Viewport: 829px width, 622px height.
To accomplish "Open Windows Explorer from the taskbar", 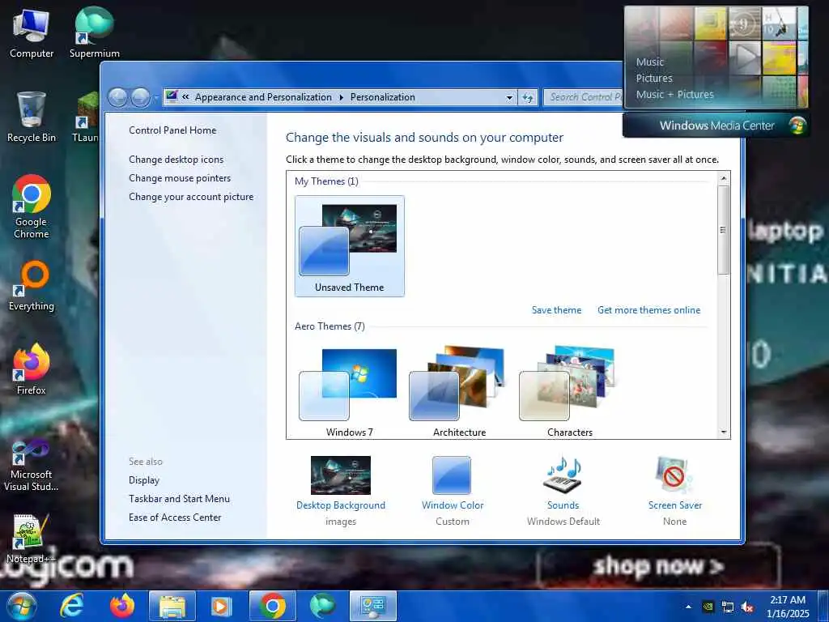I will (x=172, y=606).
